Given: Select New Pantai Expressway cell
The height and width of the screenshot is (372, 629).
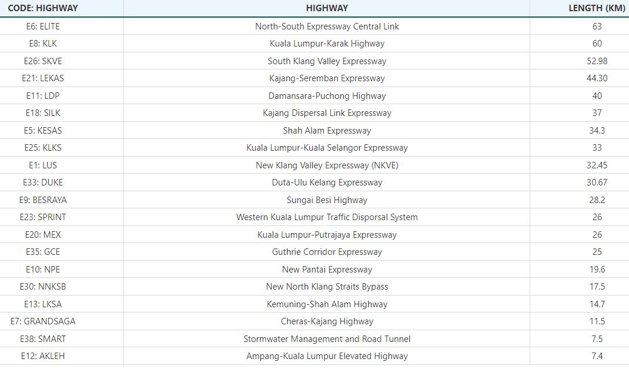Looking at the screenshot, I should pos(327,270).
